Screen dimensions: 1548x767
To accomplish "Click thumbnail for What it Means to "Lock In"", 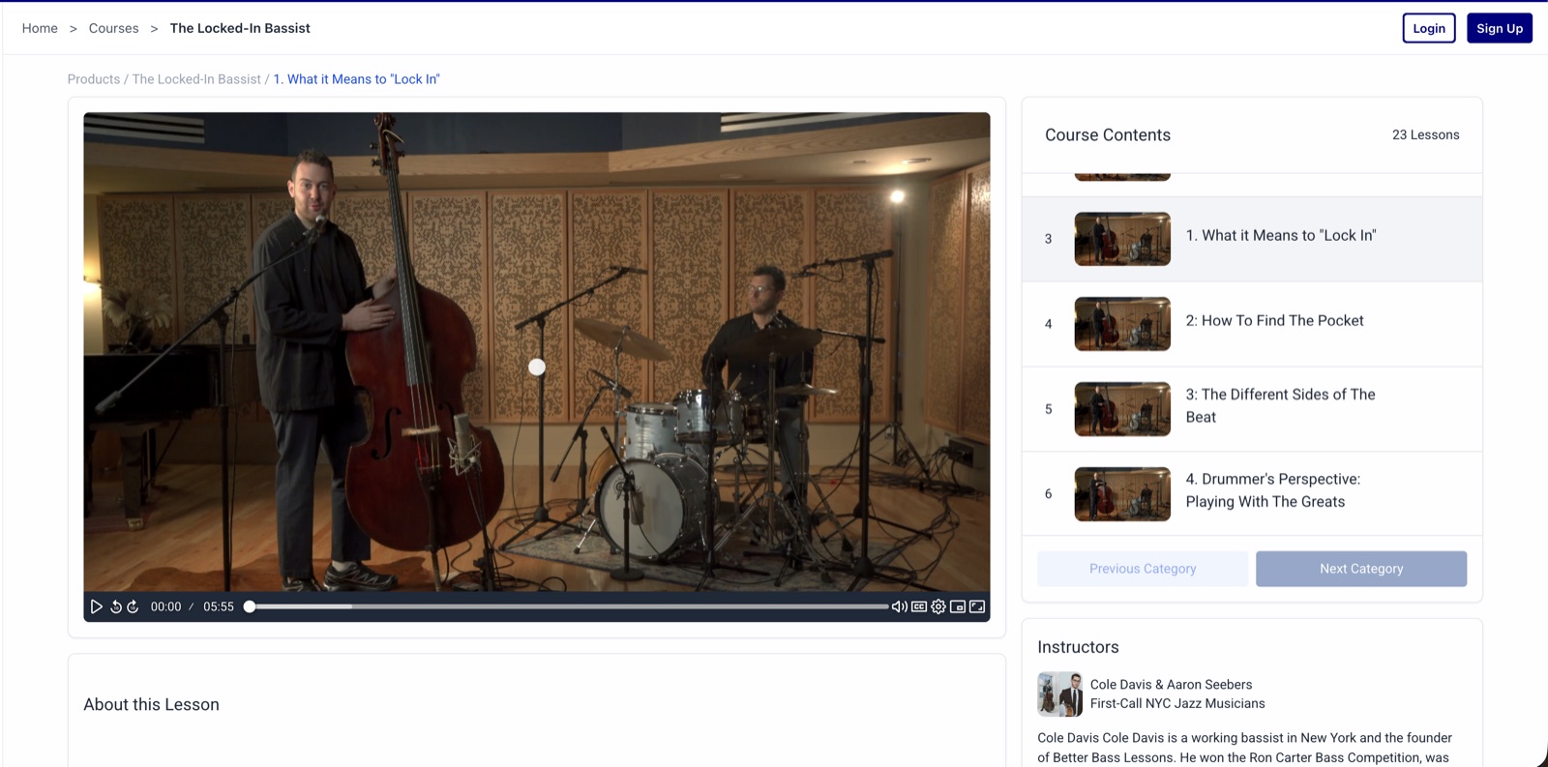I will tap(1122, 239).
